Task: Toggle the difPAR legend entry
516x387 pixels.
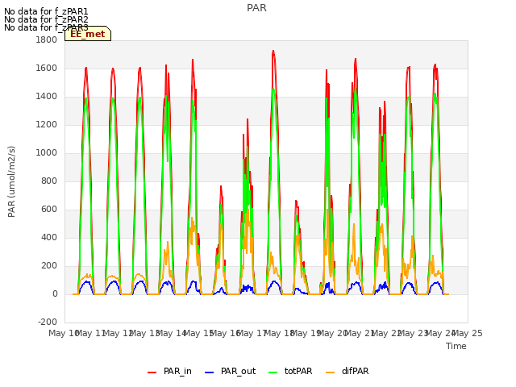Action: point(347,371)
